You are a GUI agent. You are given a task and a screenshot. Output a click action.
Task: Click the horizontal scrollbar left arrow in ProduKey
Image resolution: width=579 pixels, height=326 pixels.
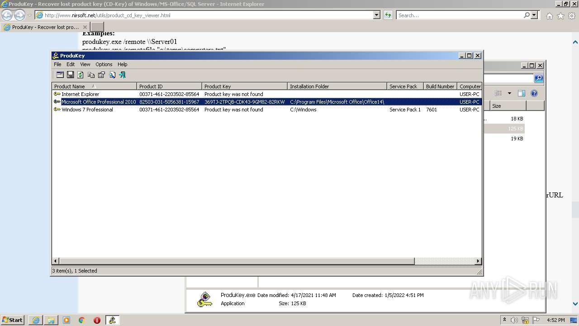(x=56, y=261)
